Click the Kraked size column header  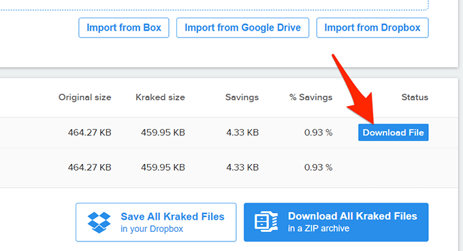(x=160, y=97)
